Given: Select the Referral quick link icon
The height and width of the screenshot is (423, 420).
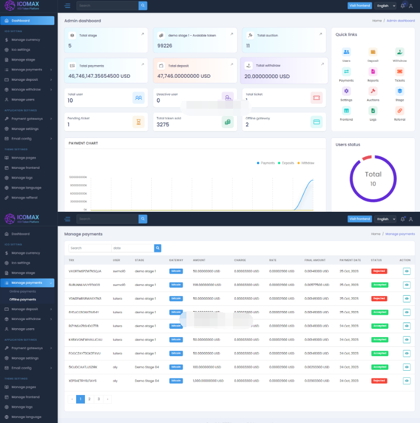Looking at the screenshot, I should click(400, 111).
